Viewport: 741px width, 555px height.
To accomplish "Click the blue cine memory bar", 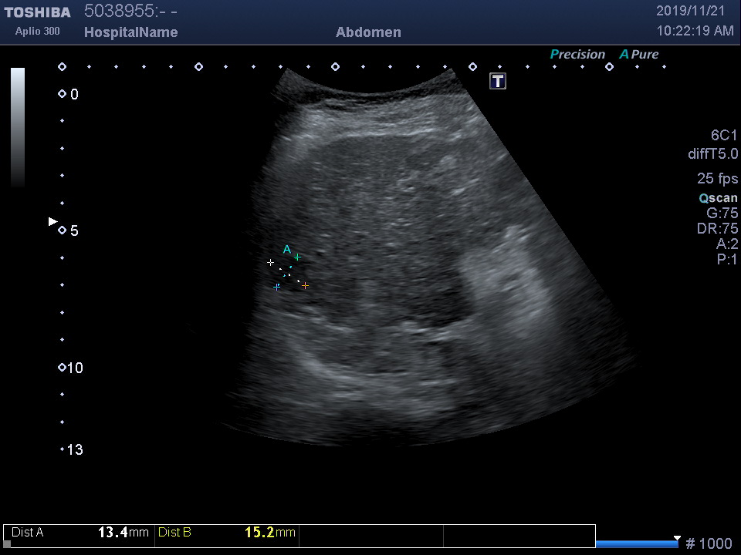I will pyautogui.click(x=636, y=544).
